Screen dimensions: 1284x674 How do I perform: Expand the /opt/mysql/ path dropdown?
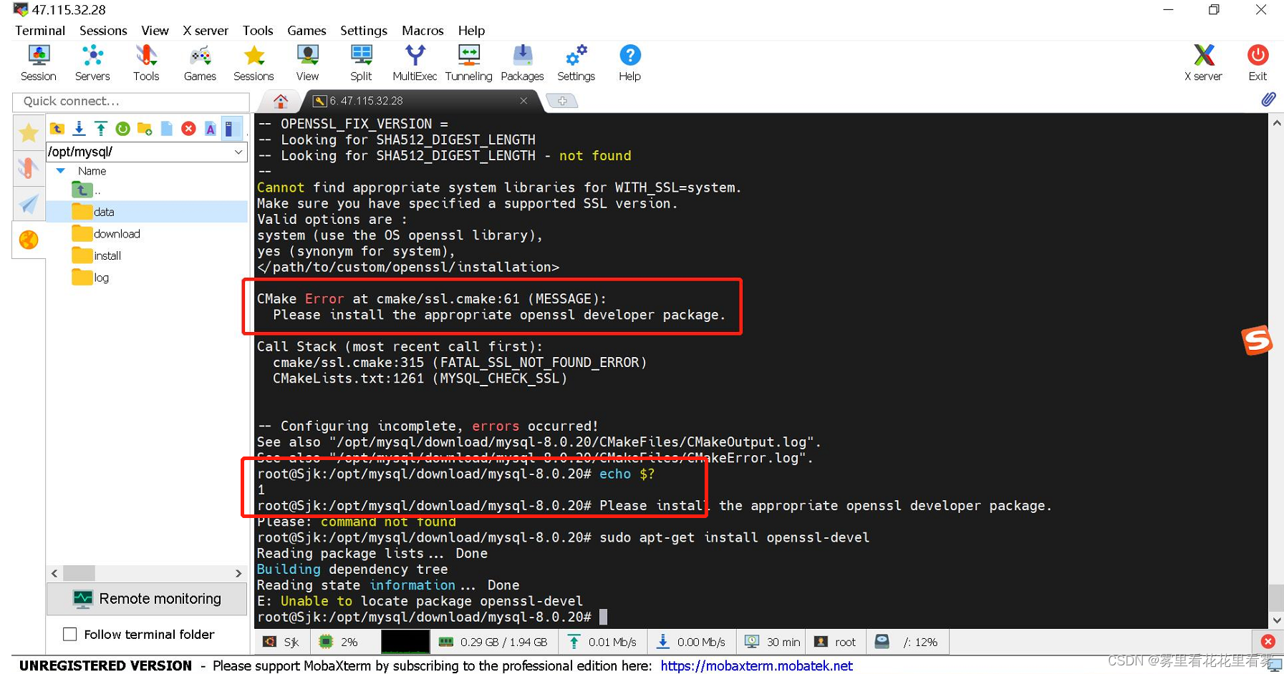tap(238, 152)
